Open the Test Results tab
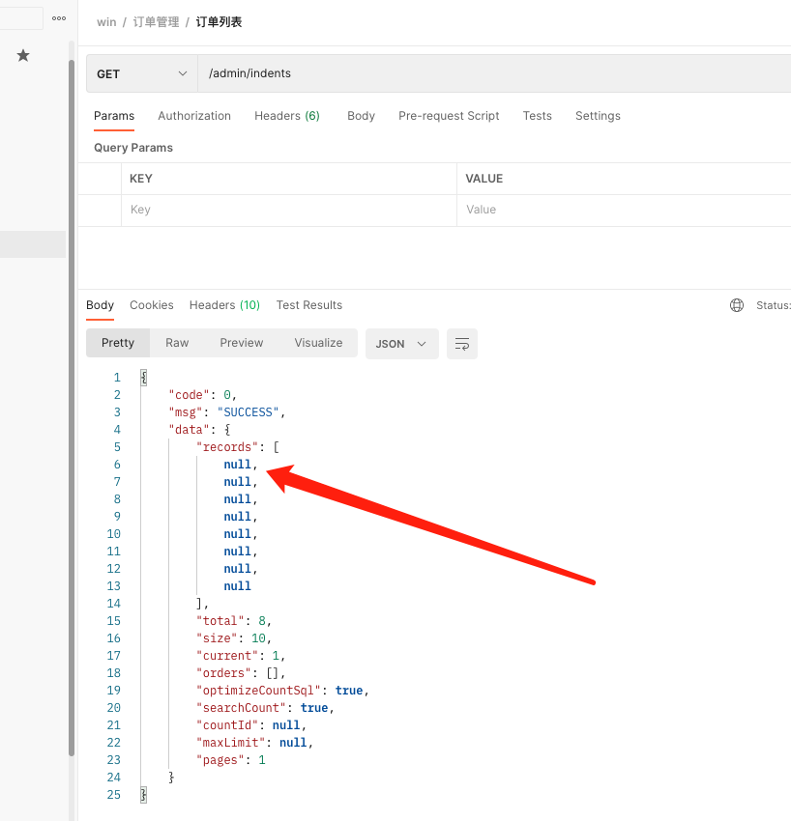791x821 pixels. tap(309, 305)
